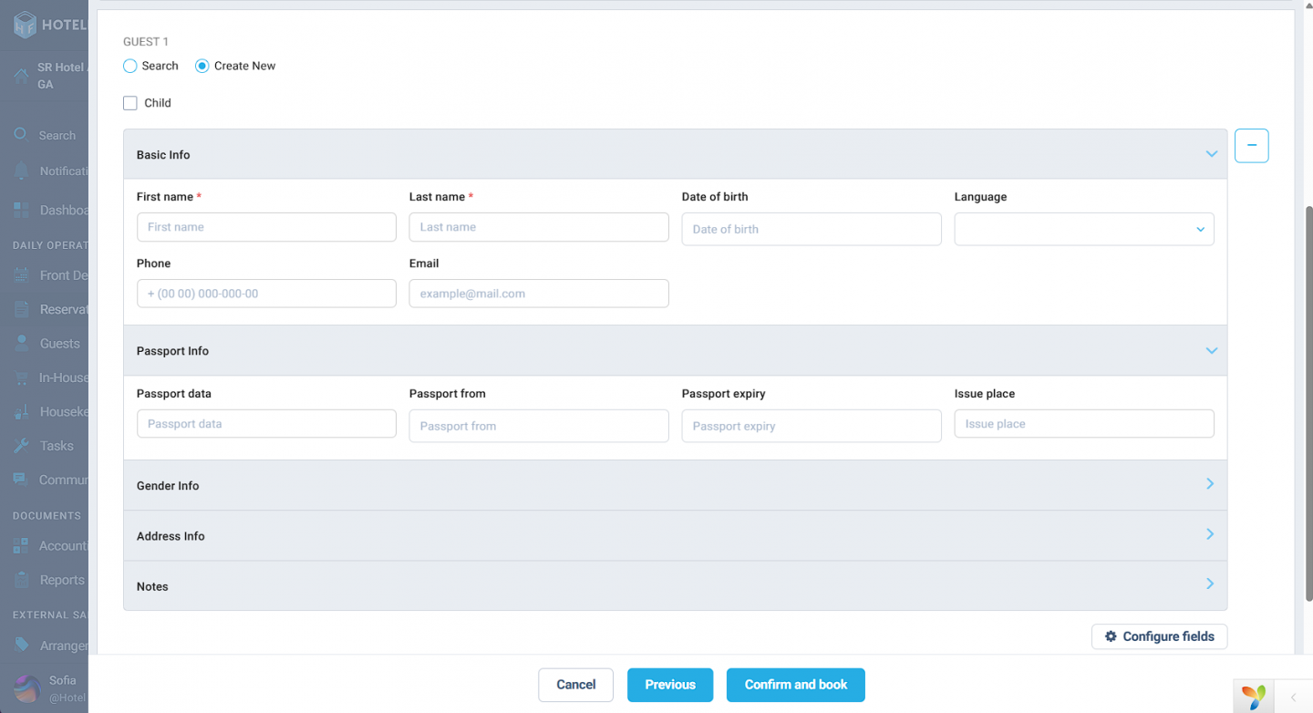Open the Housekeeping icon in sidebar

(x=21, y=411)
